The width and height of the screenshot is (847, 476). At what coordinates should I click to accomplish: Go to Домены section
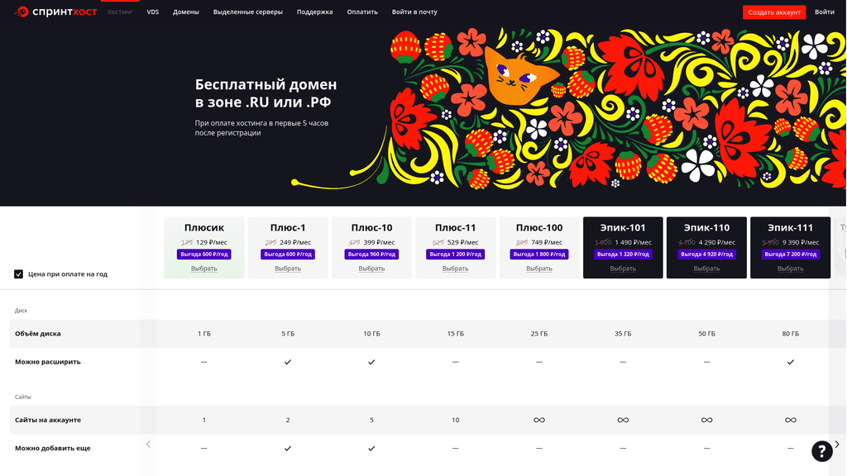coord(185,12)
